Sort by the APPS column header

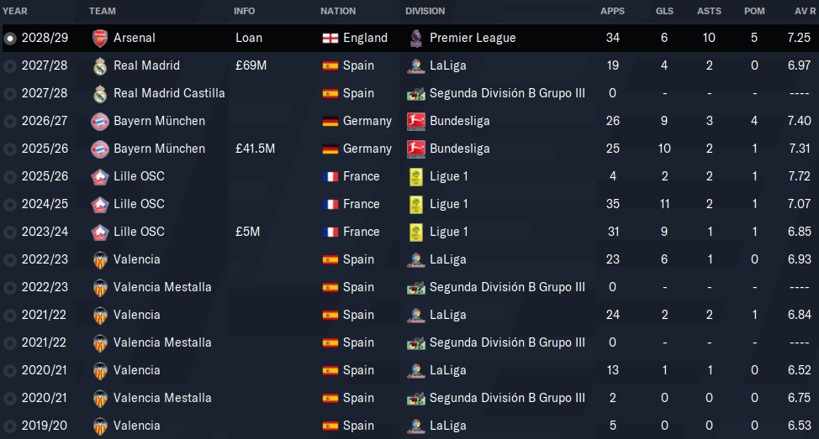click(613, 11)
